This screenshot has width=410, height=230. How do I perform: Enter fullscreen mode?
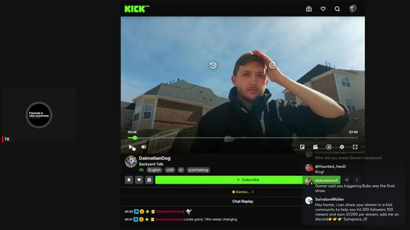[x=355, y=147]
